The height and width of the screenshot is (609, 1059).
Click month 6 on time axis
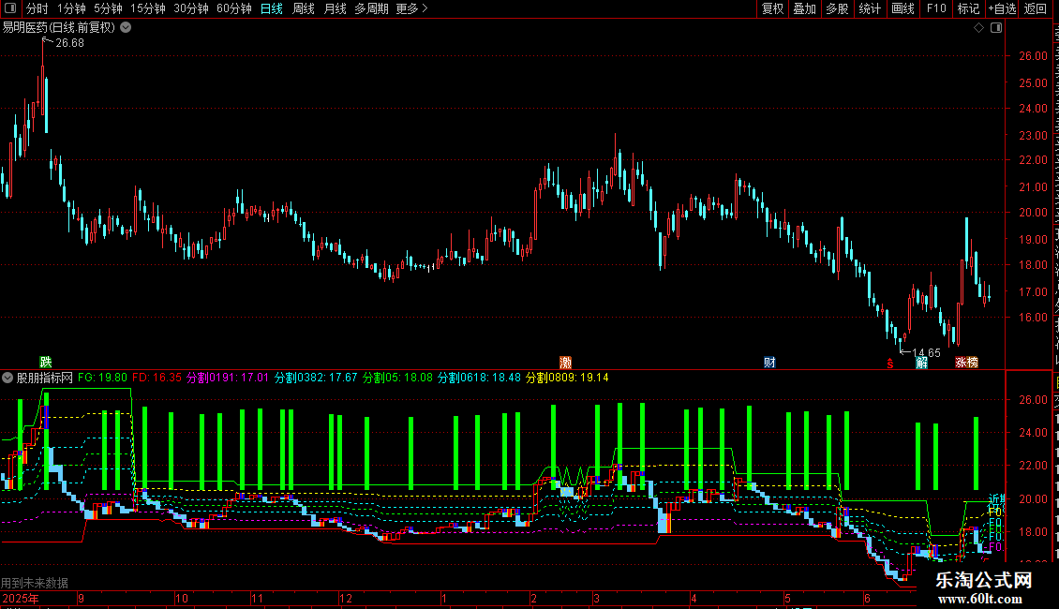(x=867, y=598)
